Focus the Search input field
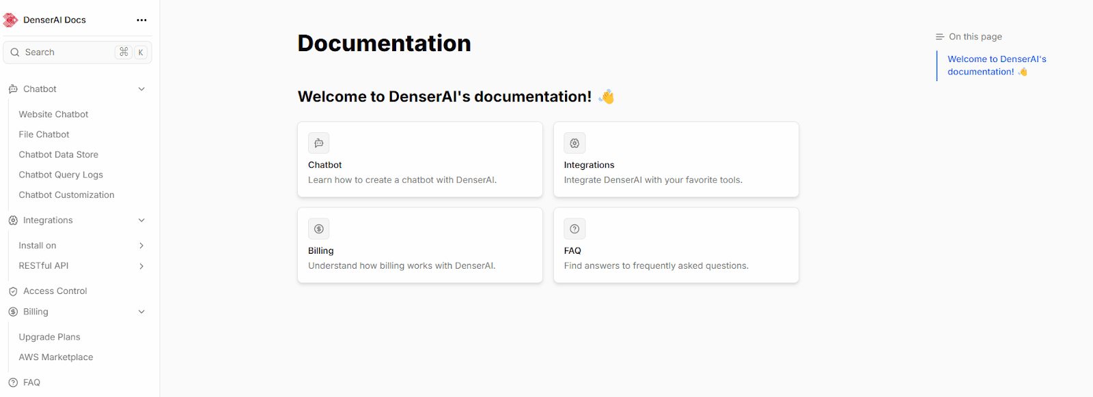Image resolution: width=1093 pixels, height=397 pixels. click(x=77, y=53)
